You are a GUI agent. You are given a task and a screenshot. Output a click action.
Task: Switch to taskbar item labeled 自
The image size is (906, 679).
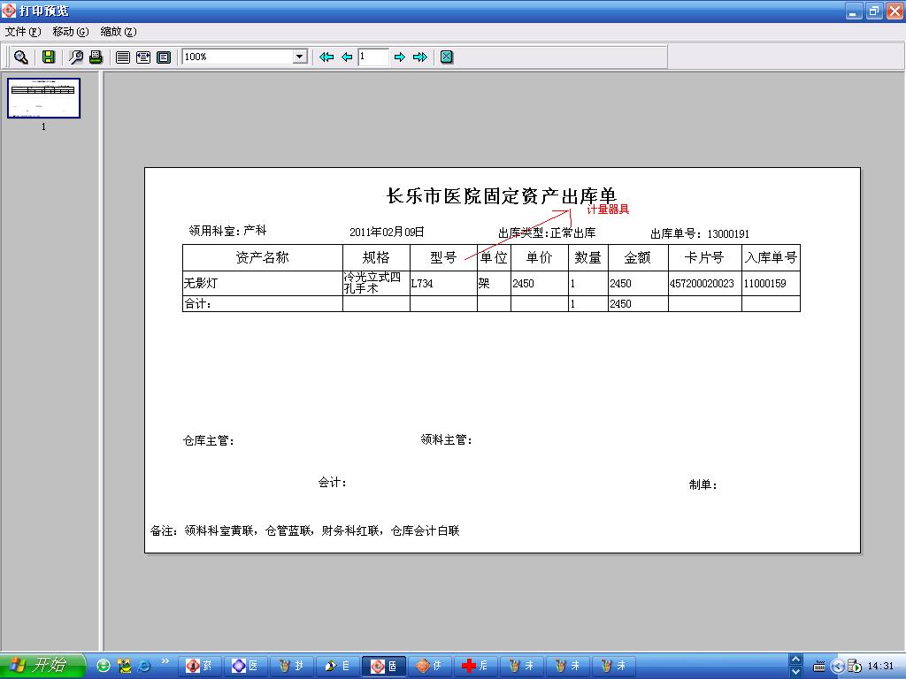337,666
